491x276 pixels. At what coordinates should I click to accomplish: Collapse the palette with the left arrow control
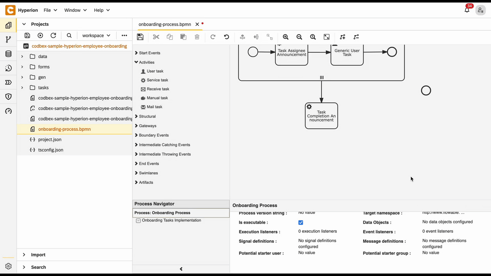click(181, 268)
